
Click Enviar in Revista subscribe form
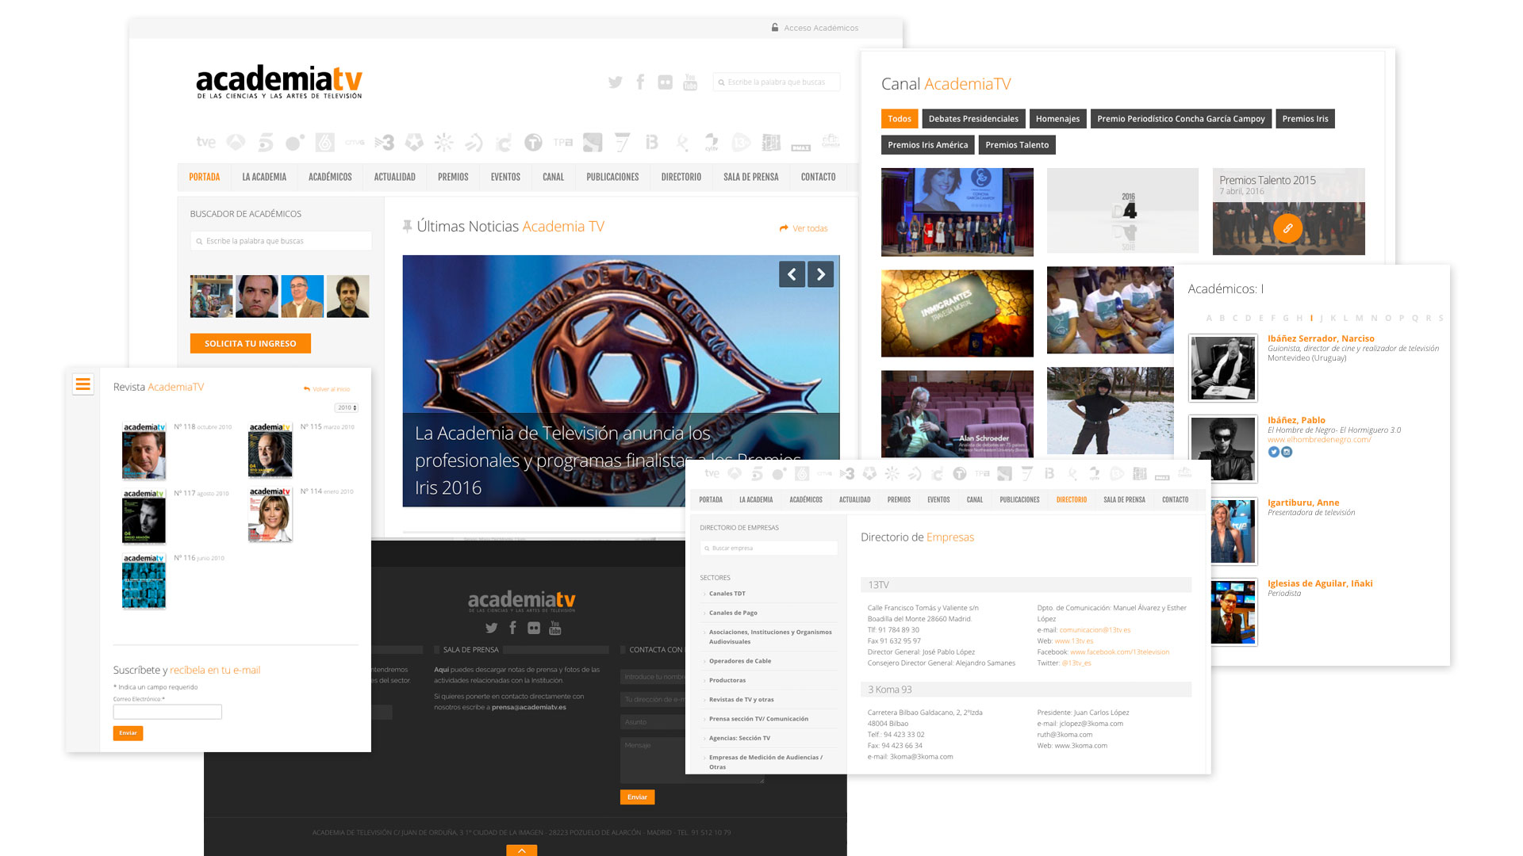[x=128, y=733]
